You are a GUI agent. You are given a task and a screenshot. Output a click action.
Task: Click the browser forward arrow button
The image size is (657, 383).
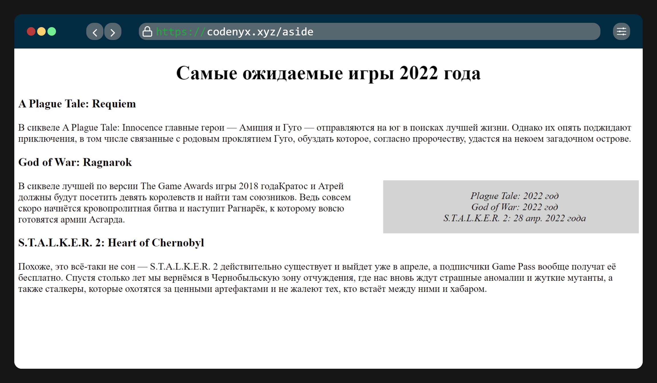click(x=113, y=32)
